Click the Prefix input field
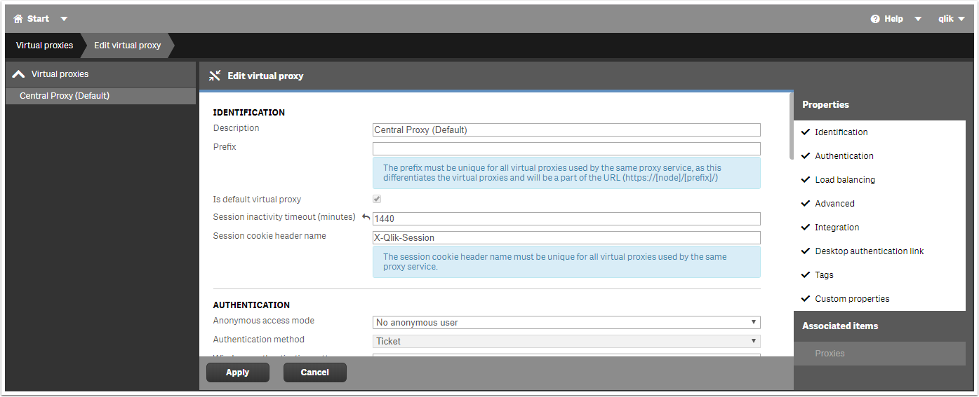Viewport: 979px width, 397px height. 566,148
